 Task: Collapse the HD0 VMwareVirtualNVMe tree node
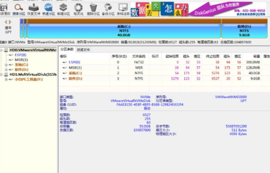(x=1, y=50)
